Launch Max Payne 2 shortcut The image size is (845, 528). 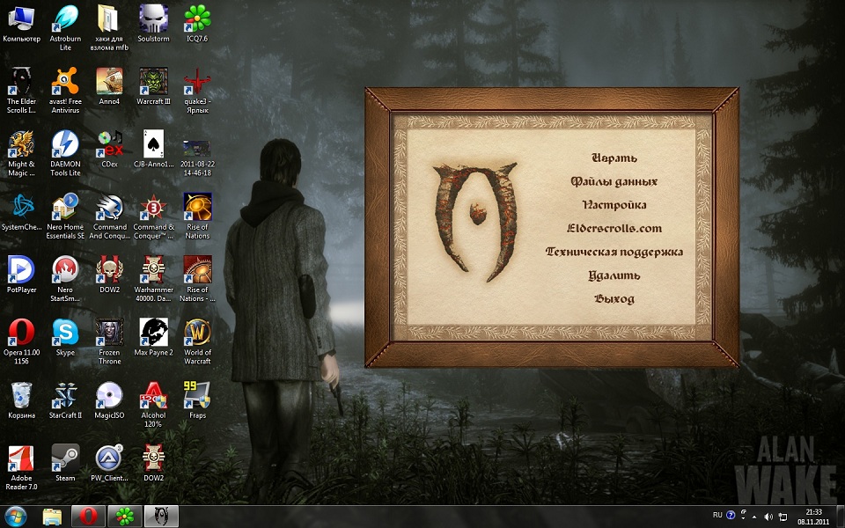[153, 334]
